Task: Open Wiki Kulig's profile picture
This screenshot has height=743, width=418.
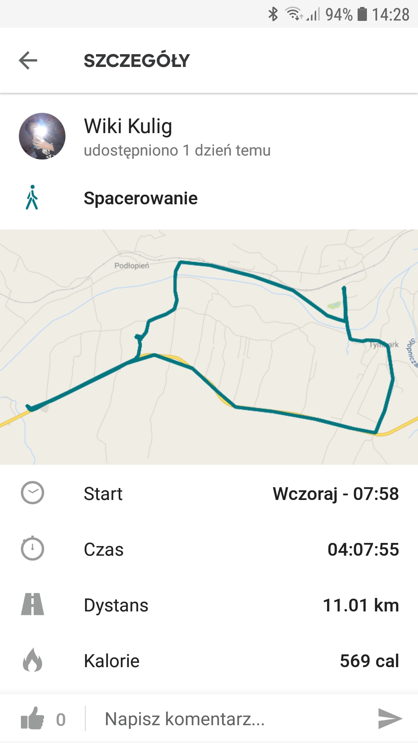Action: point(42,136)
